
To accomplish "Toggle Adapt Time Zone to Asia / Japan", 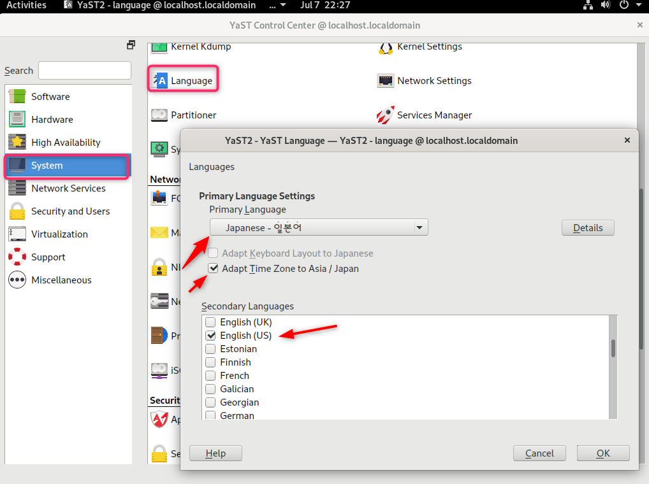I will (x=213, y=268).
